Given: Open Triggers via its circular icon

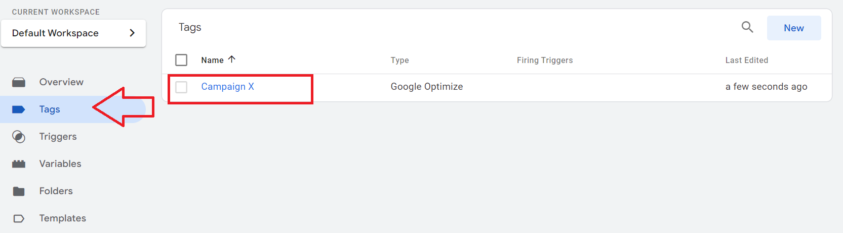Looking at the screenshot, I should (19, 137).
